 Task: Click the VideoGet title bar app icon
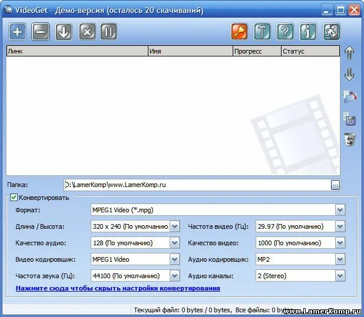tap(8, 9)
